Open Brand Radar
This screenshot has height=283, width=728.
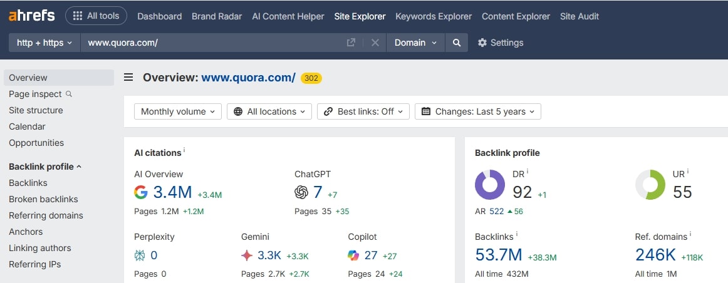coord(217,16)
